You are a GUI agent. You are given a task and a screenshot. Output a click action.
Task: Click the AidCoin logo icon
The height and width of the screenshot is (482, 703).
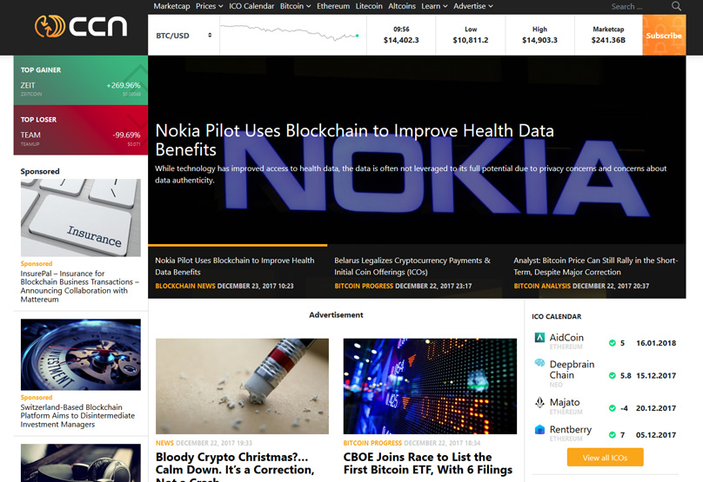coord(539,338)
